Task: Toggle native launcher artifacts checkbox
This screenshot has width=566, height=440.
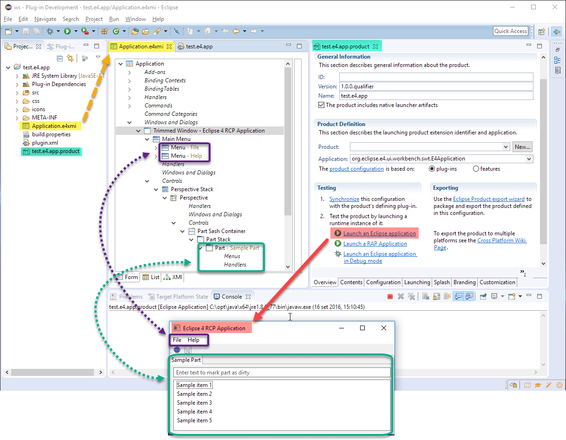Action: tap(321, 105)
